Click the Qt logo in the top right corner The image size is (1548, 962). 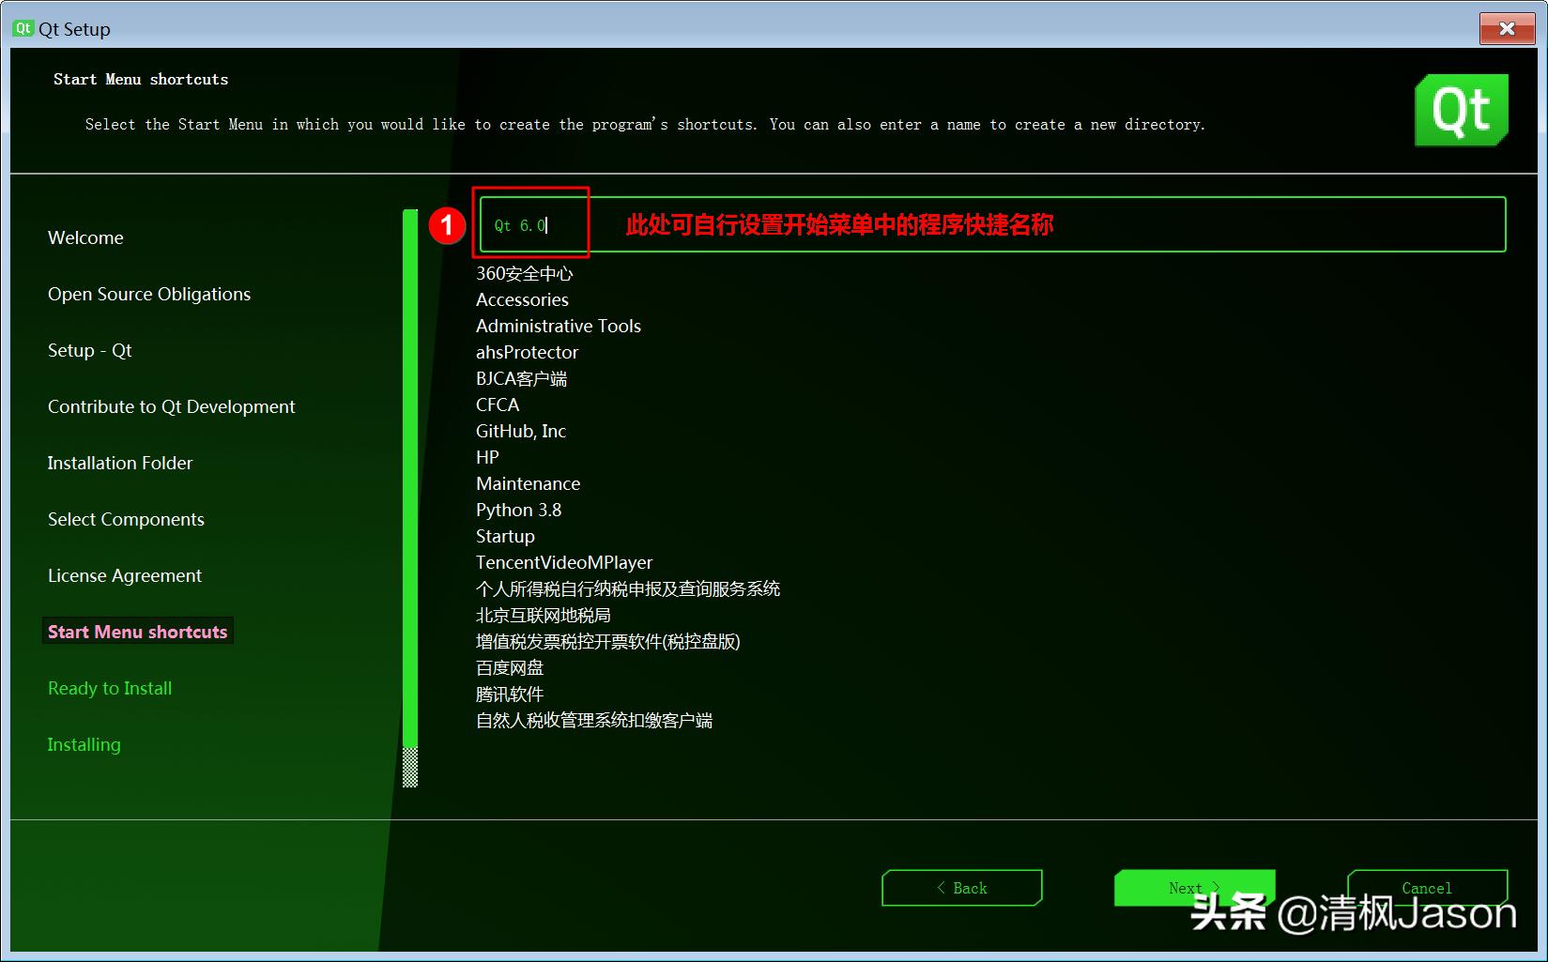click(1461, 110)
